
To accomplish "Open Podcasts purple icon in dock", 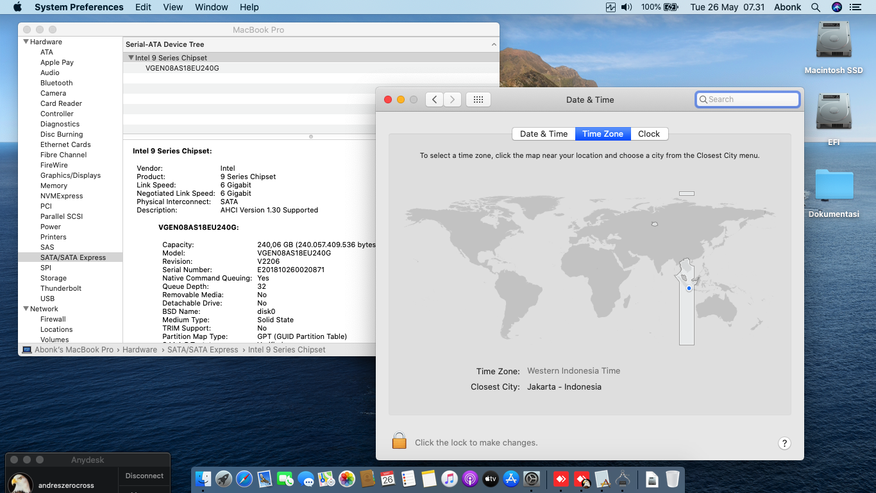I will point(470,479).
